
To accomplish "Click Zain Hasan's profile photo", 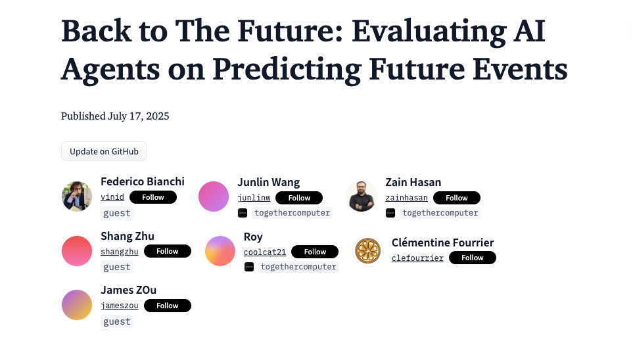I will [361, 197].
